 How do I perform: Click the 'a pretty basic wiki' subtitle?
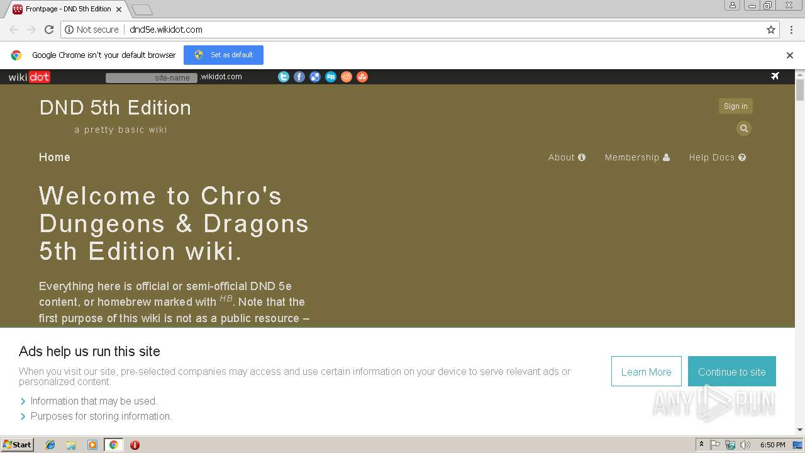(121, 130)
